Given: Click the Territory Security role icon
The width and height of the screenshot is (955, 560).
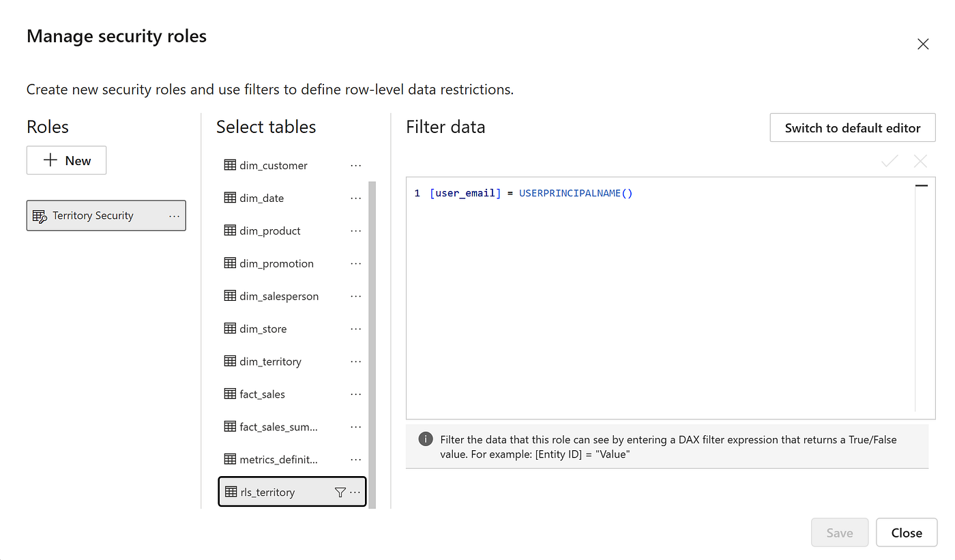Looking at the screenshot, I should coord(40,216).
